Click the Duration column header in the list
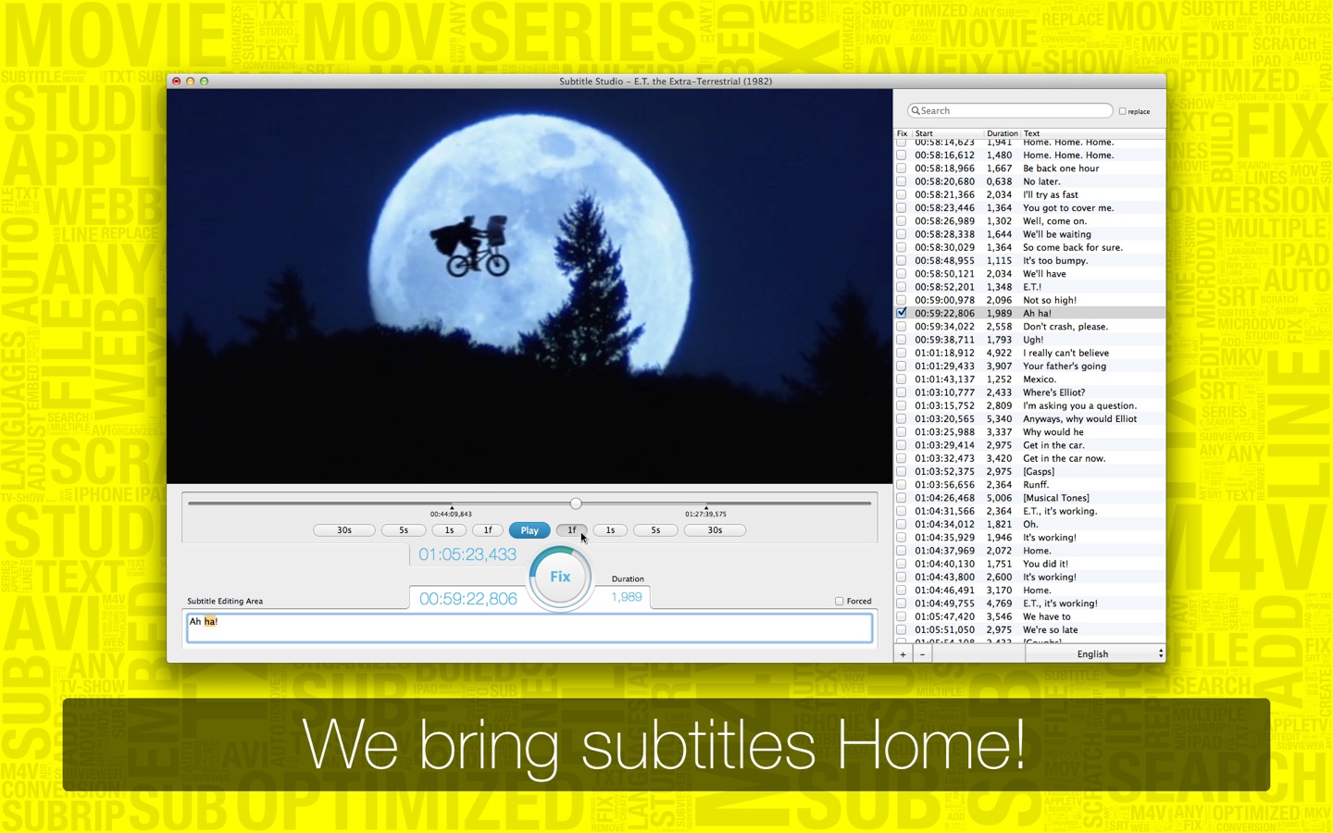1333x833 pixels. point(1002,133)
